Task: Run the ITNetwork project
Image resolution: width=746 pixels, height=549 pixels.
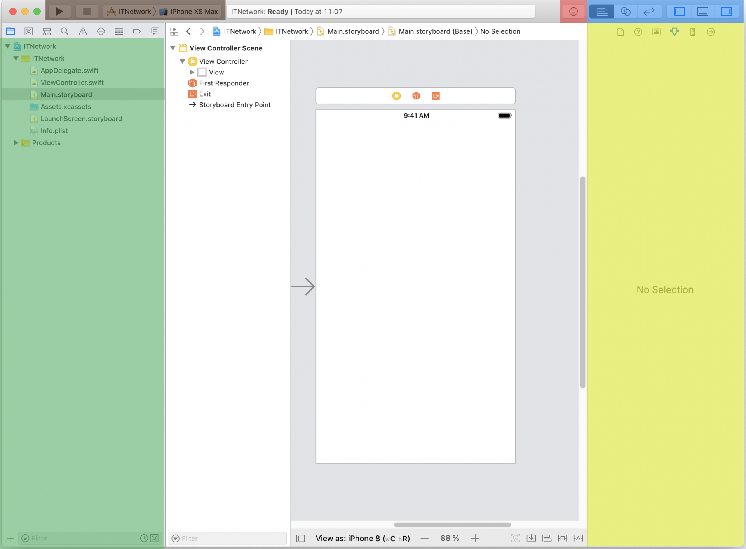Action: click(x=59, y=11)
